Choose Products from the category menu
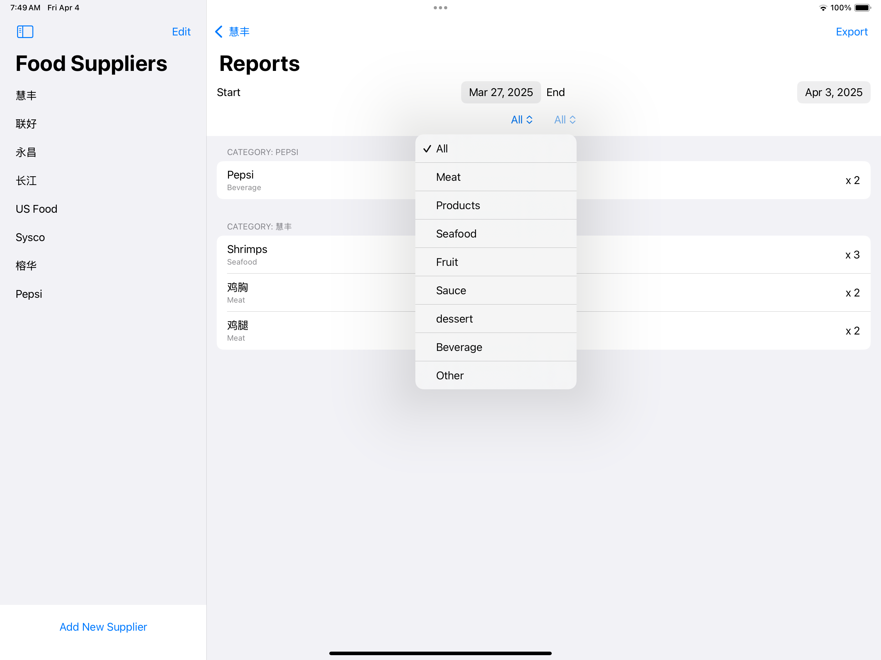 point(496,205)
